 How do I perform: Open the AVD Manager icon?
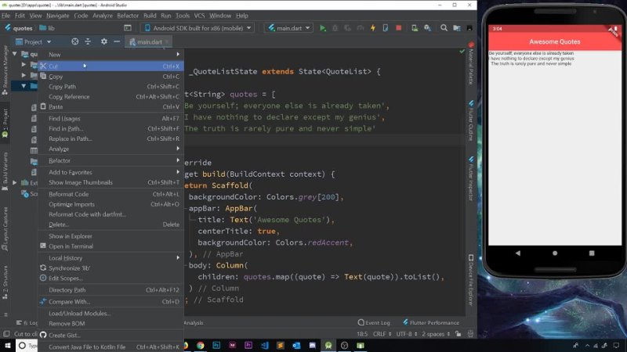415,28
